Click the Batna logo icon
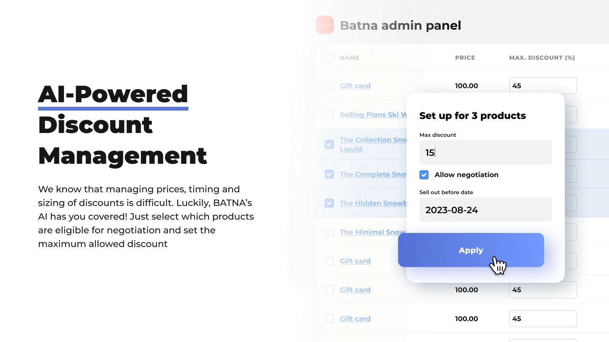 tap(325, 25)
